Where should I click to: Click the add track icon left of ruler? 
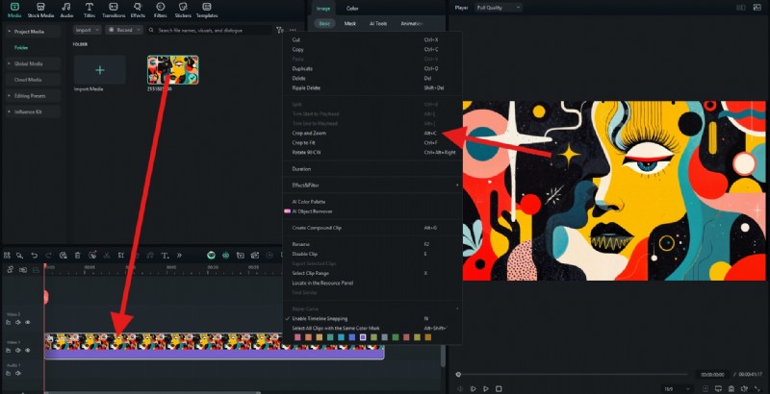pyautogui.click(x=23, y=269)
